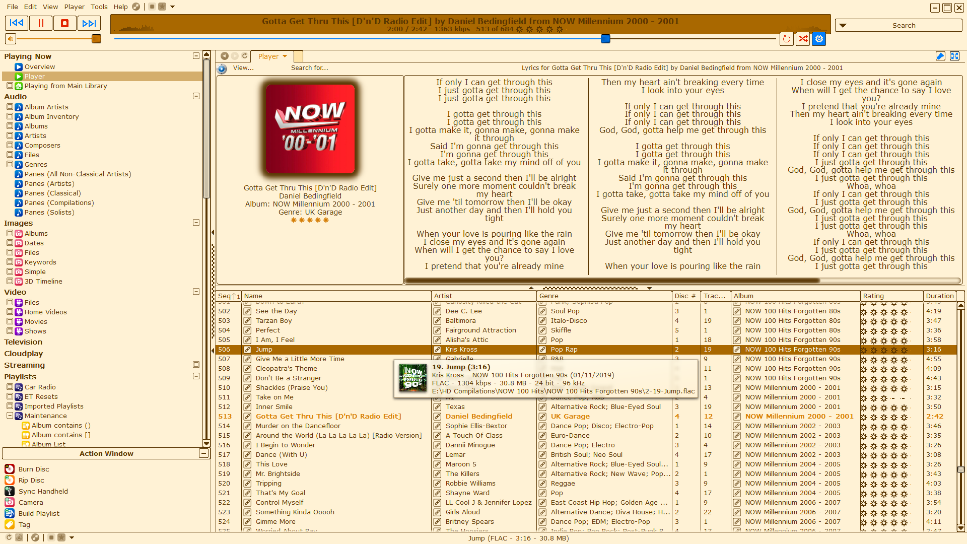The image size is (967, 544).
Task: Click the Sync Handheld icon
Action: pos(10,491)
